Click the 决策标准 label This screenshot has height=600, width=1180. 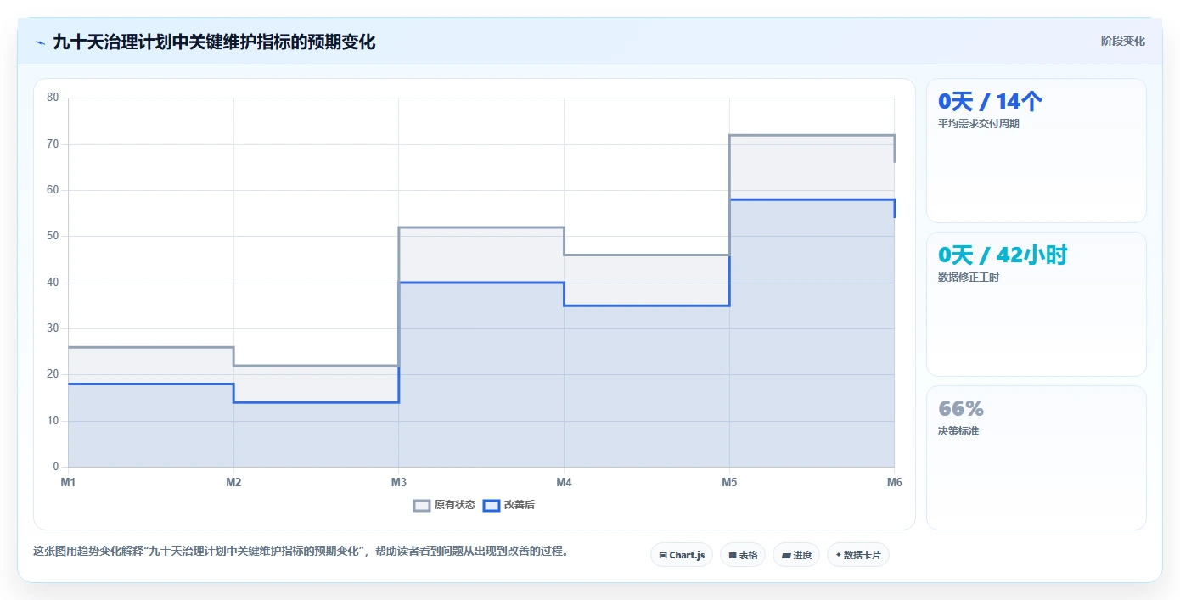coord(958,431)
